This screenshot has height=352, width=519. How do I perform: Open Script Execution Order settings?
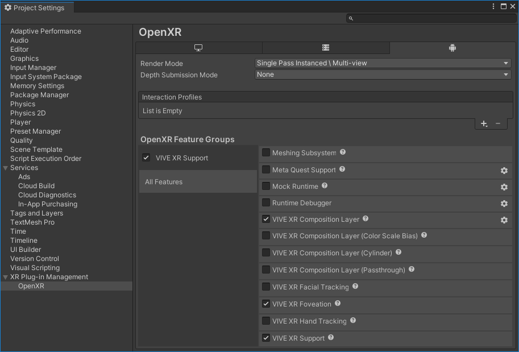45,159
